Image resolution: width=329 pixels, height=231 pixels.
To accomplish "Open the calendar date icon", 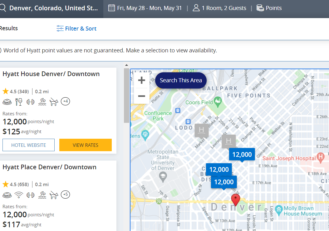I will tap(111, 8).
